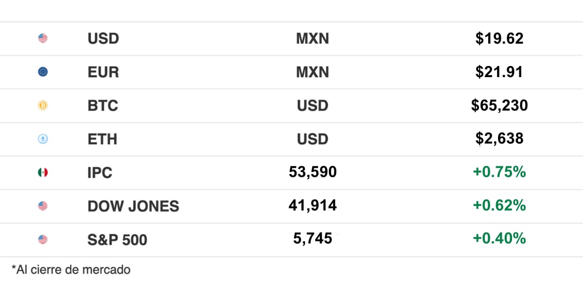Click the S&P 500 index name
The width and height of the screenshot is (583, 291).
tap(117, 240)
